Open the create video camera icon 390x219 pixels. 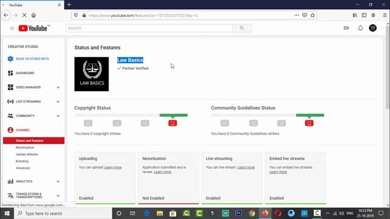point(346,28)
